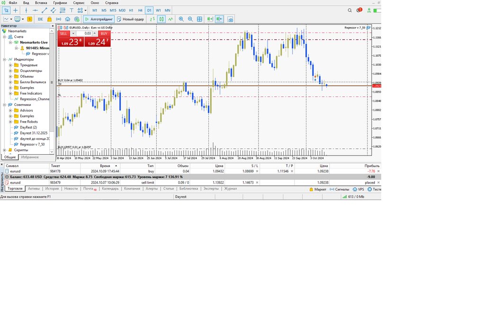Expand the Трендовые indicators folder
This screenshot has width=485, height=325.
(10, 65)
